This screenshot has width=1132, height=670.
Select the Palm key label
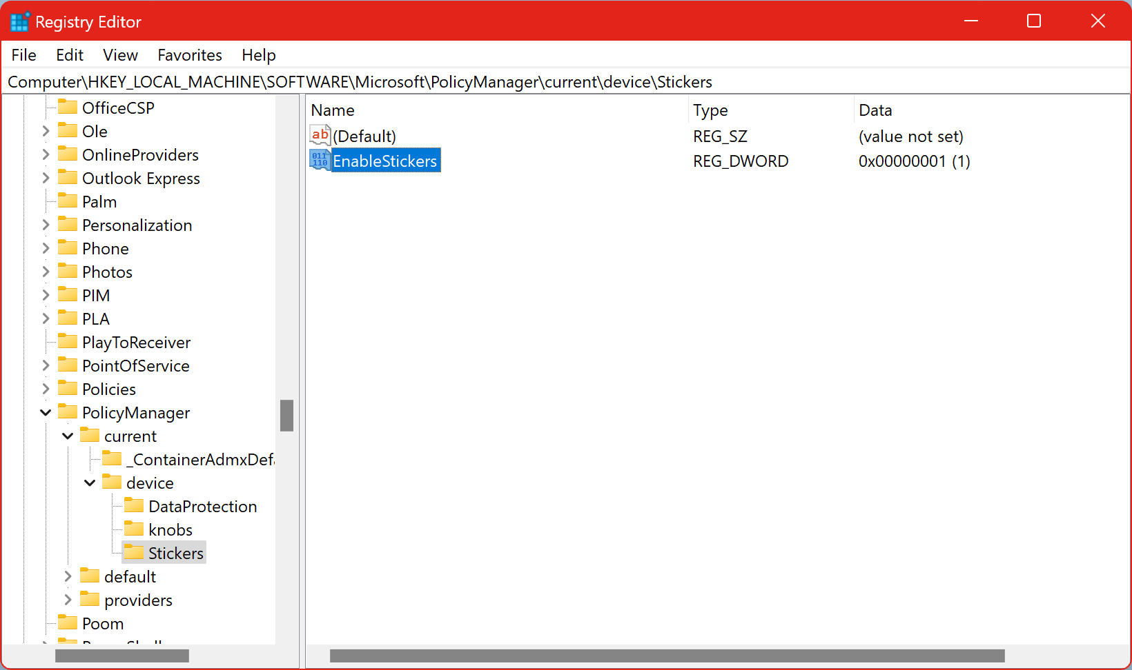click(x=99, y=201)
